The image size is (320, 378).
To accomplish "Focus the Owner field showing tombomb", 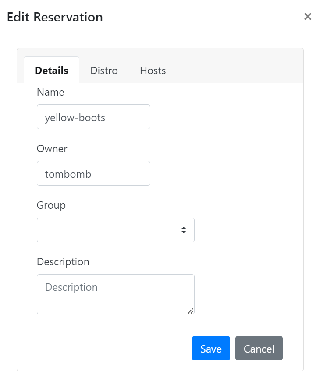I will [x=93, y=174].
